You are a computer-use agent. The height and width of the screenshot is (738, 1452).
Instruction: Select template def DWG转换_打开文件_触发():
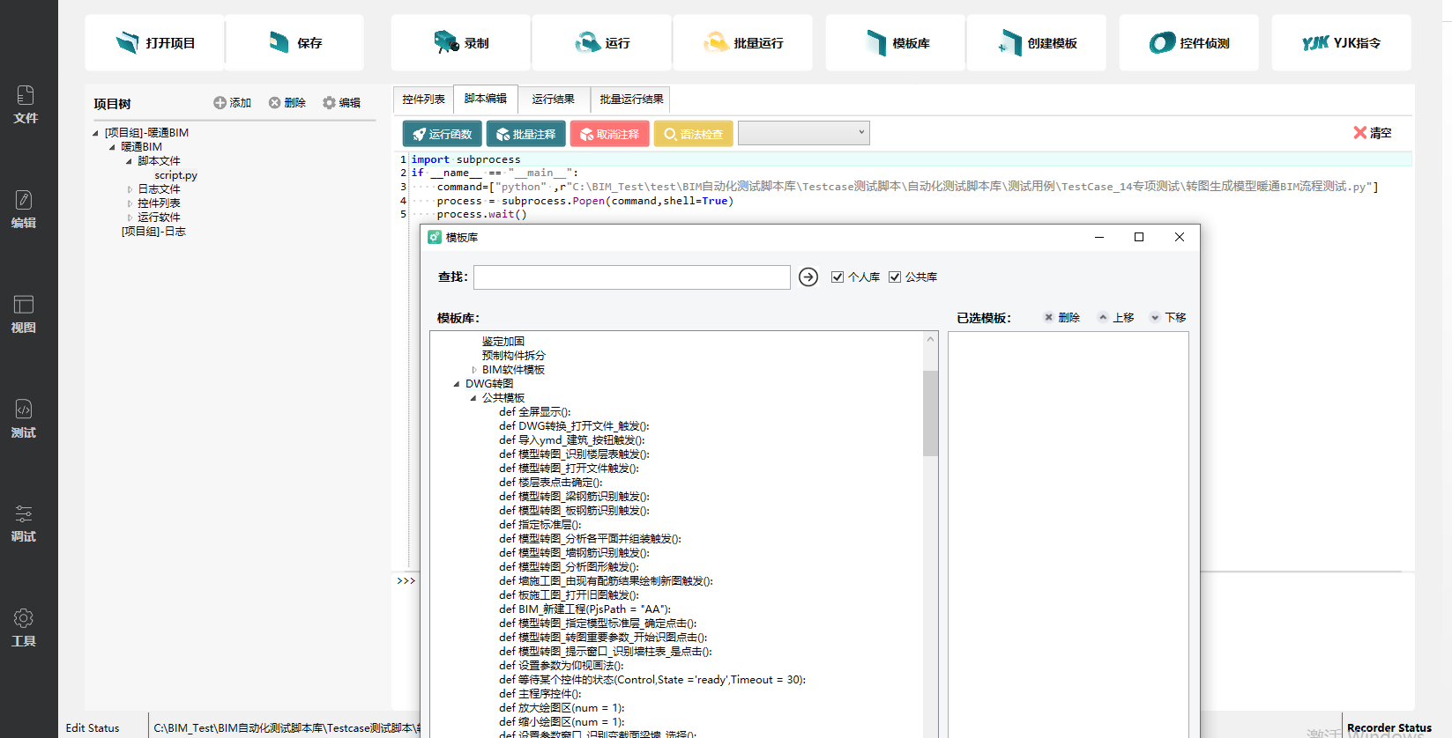click(574, 426)
